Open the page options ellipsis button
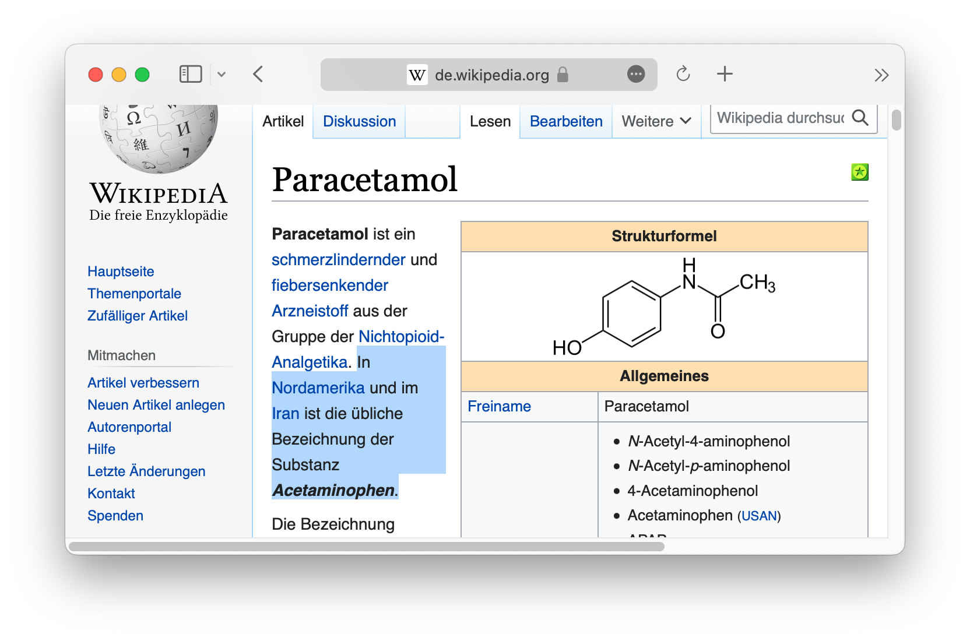The height and width of the screenshot is (641, 970). 636,74
